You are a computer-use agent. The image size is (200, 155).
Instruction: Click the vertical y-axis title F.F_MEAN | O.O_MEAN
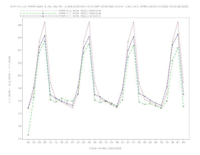(10, 80)
